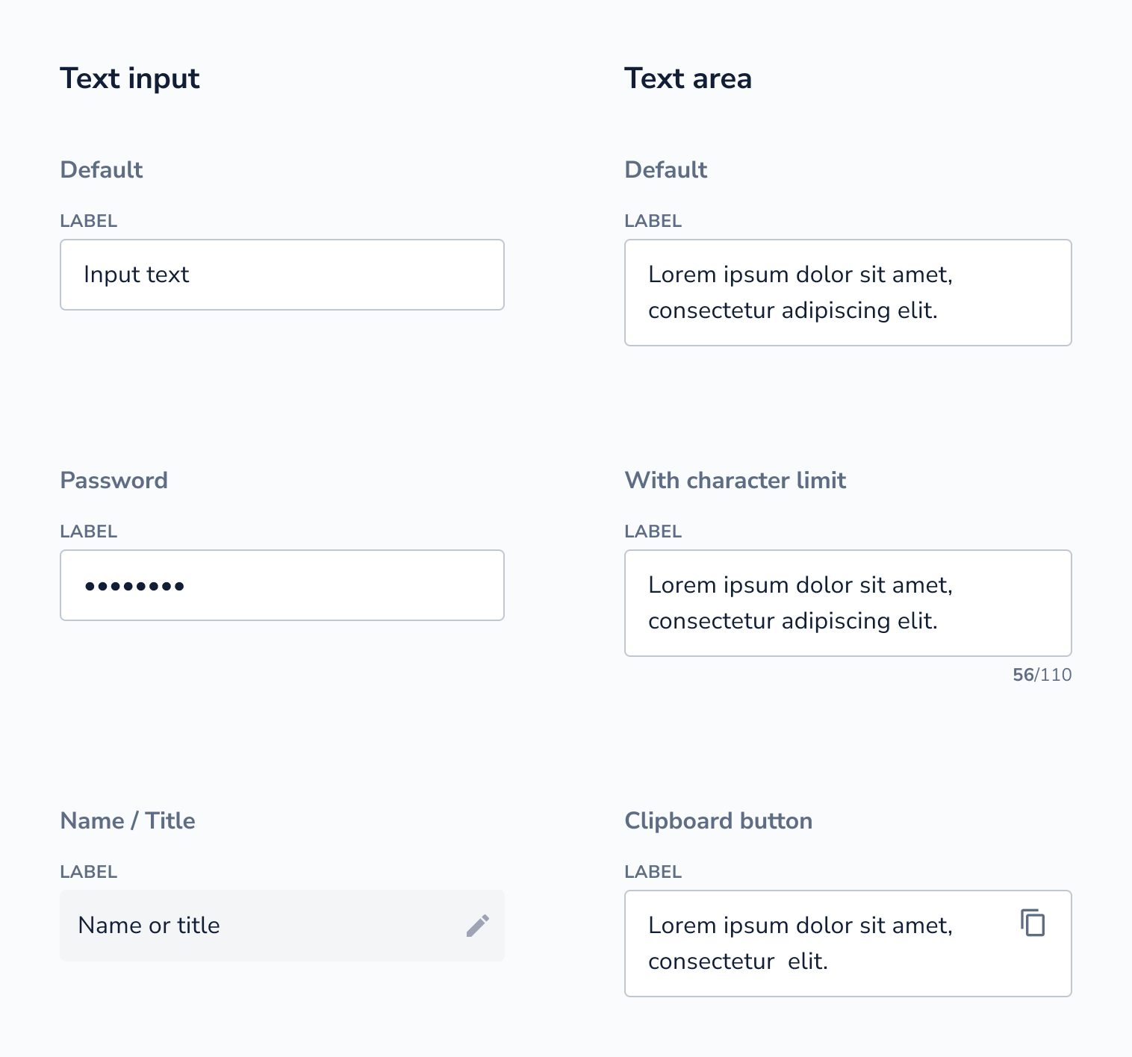
Task: Click the LABEL above 'Name or title'
Action: tap(89, 872)
